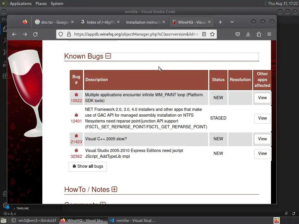Click 'Visual C++ 2005 slow?' description

point(106,139)
